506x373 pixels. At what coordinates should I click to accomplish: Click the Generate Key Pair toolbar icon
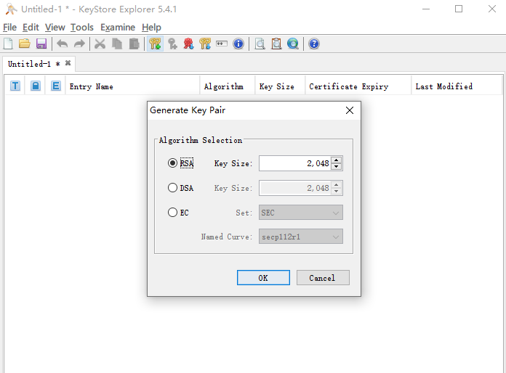pos(156,44)
